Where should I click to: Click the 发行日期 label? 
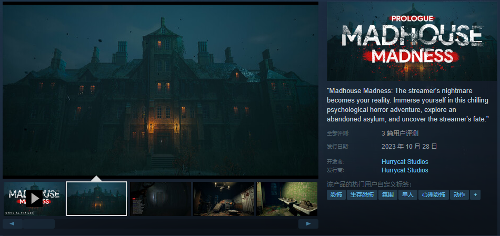pyautogui.click(x=338, y=147)
